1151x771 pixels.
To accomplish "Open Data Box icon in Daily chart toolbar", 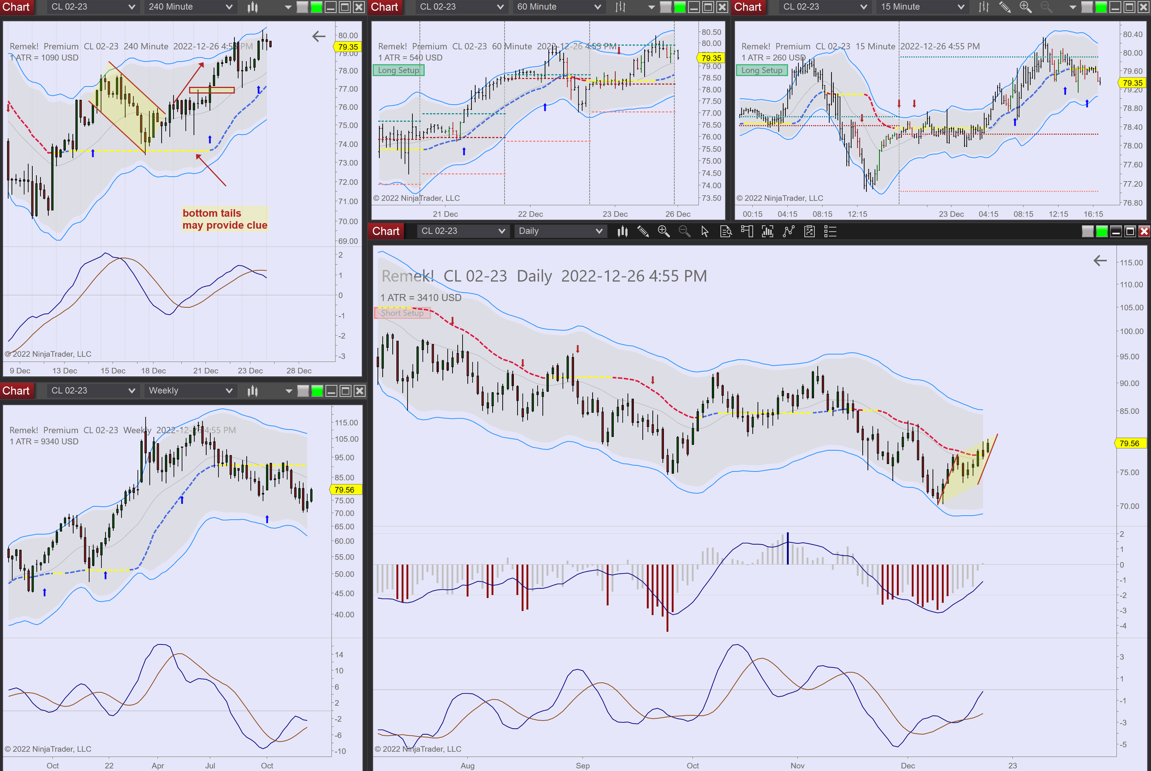I will pyautogui.click(x=726, y=231).
